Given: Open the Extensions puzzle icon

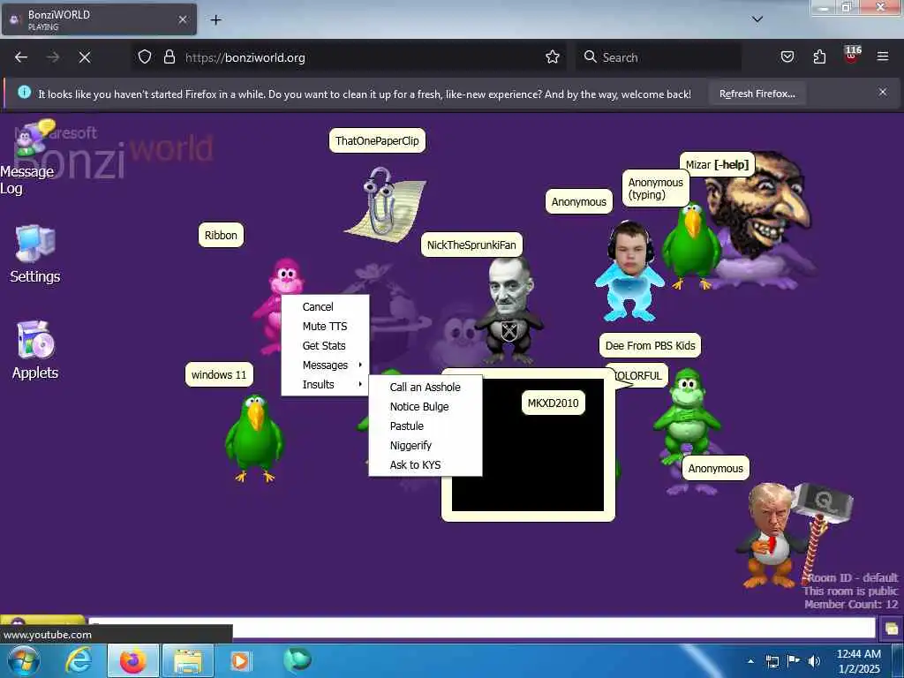Looking at the screenshot, I should [819, 57].
